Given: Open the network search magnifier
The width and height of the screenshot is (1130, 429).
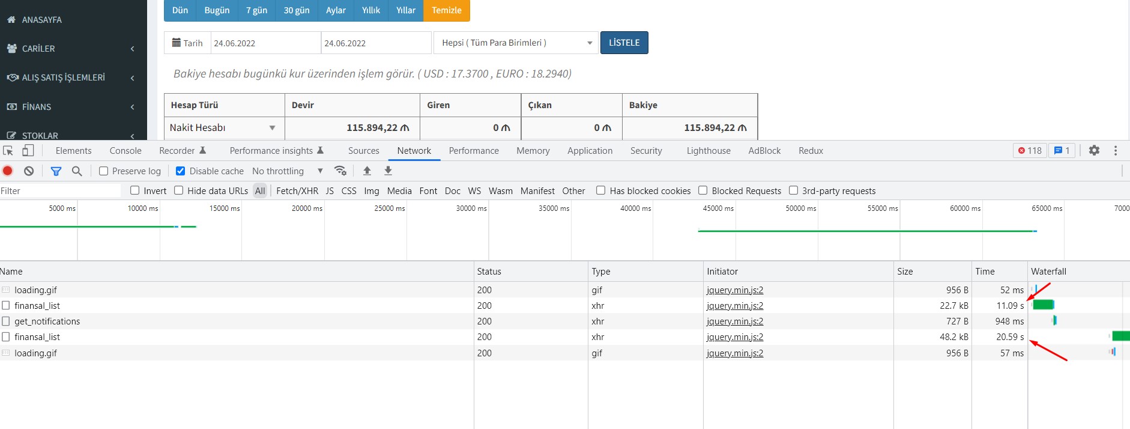Looking at the screenshot, I should pyautogui.click(x=77, y=171).
